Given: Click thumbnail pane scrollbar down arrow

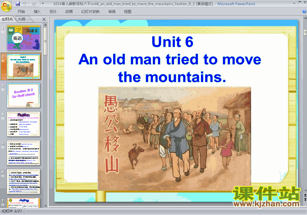Looking at the screenshot, I should click(45, 206).
